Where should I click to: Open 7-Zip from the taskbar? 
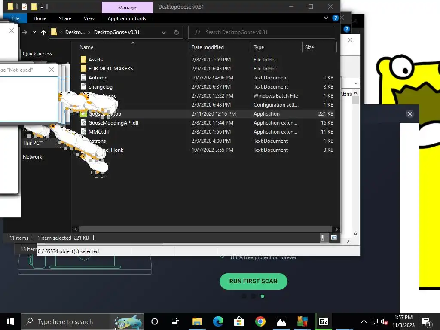[323, 321]
